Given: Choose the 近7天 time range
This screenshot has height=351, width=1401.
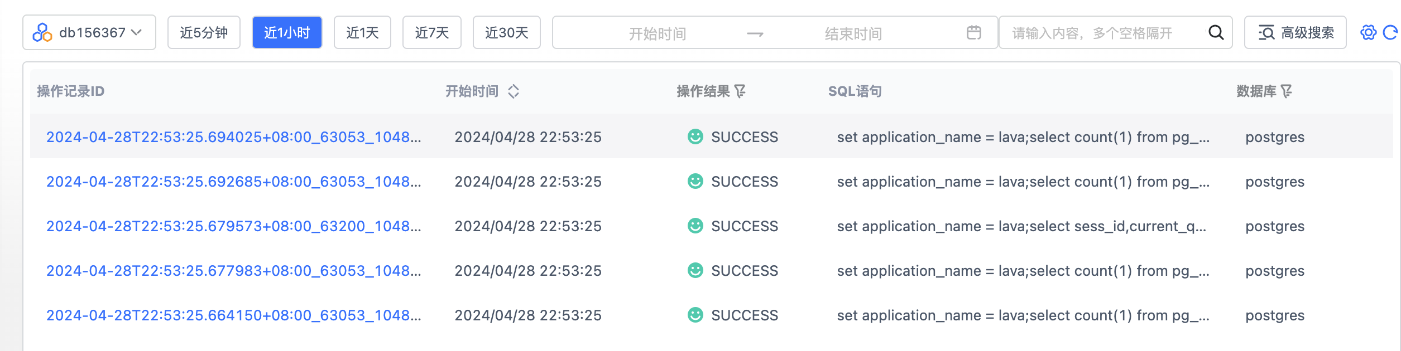Looking at the screenshot, I should point(431,33).
